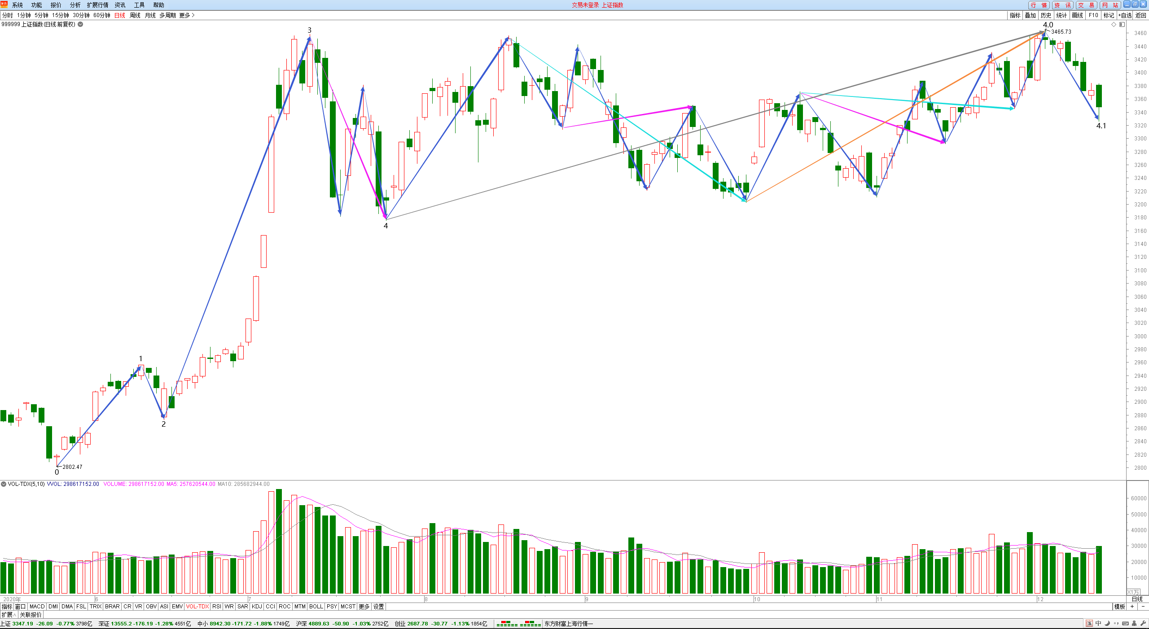Collapse the 扩展 panel expander
The width and height of the screenshot is (1149, 629).
pos(9,615)
